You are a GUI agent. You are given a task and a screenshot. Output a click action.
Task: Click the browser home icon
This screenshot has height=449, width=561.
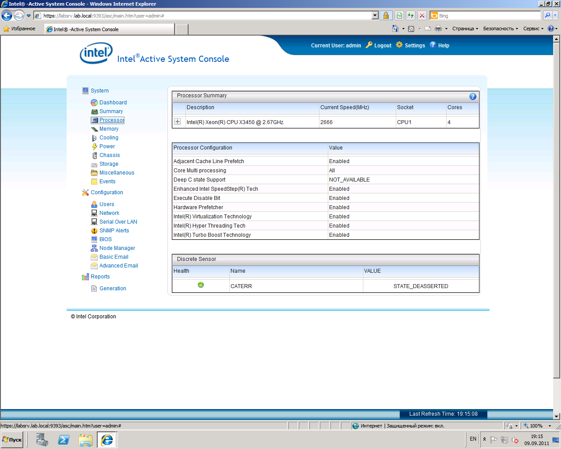(x=395, y=29)
